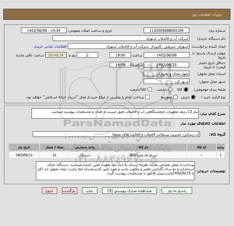This screenshot has height=226, width=234.
Task: Click the row number cell 1
Action: [221, 155]
